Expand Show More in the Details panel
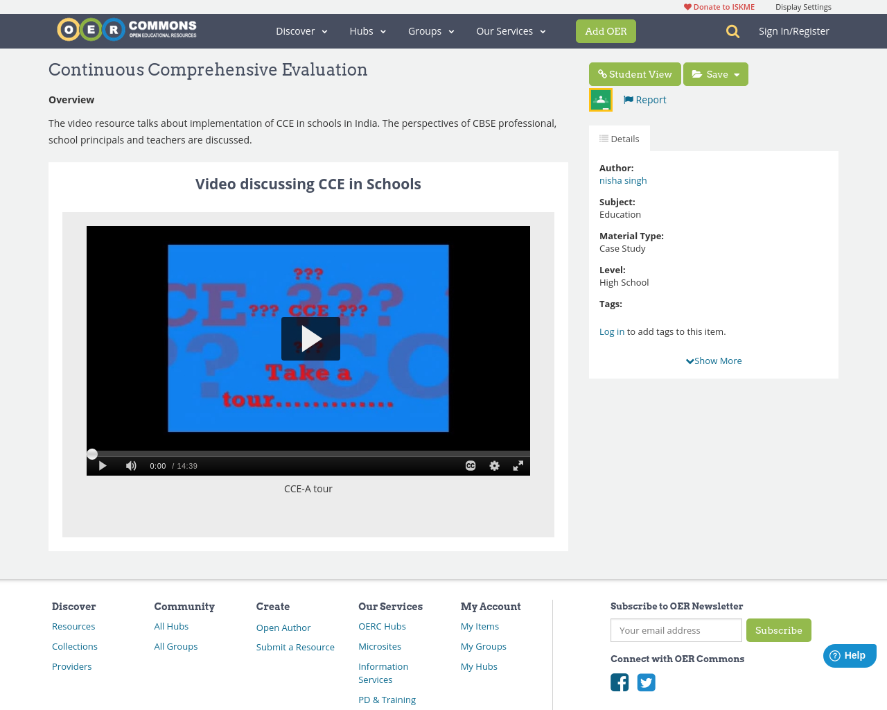887x710 pixels. [x=713, y=360]
